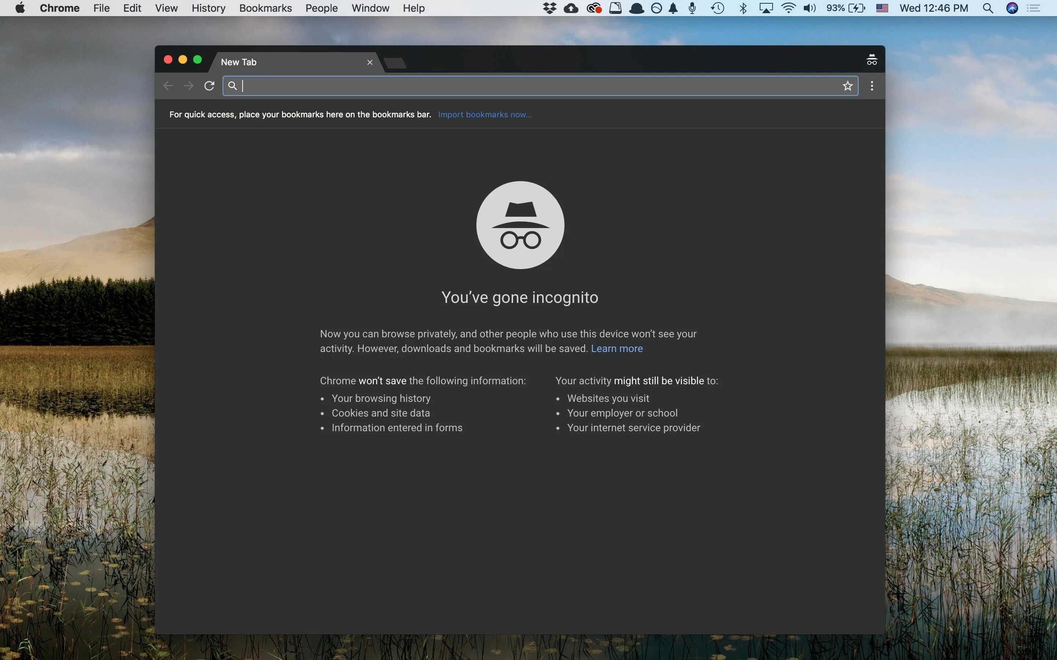
Task: Open Dropbox icon in menu bar
Action: click(x=549, y=8)
